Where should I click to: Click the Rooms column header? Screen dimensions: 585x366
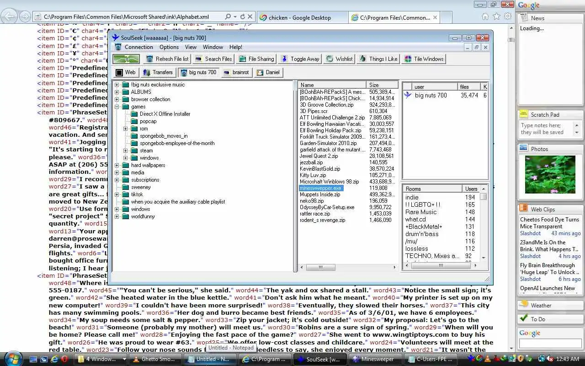point(432,188)
